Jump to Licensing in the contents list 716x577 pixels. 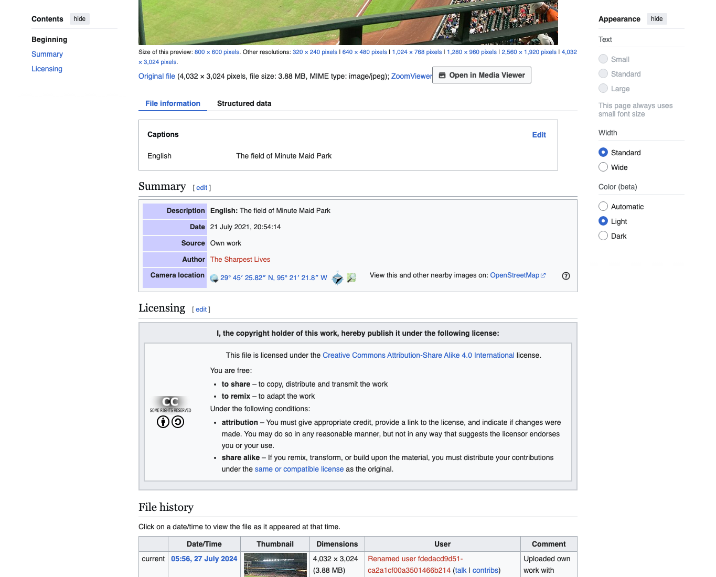(x=47, y=69)
